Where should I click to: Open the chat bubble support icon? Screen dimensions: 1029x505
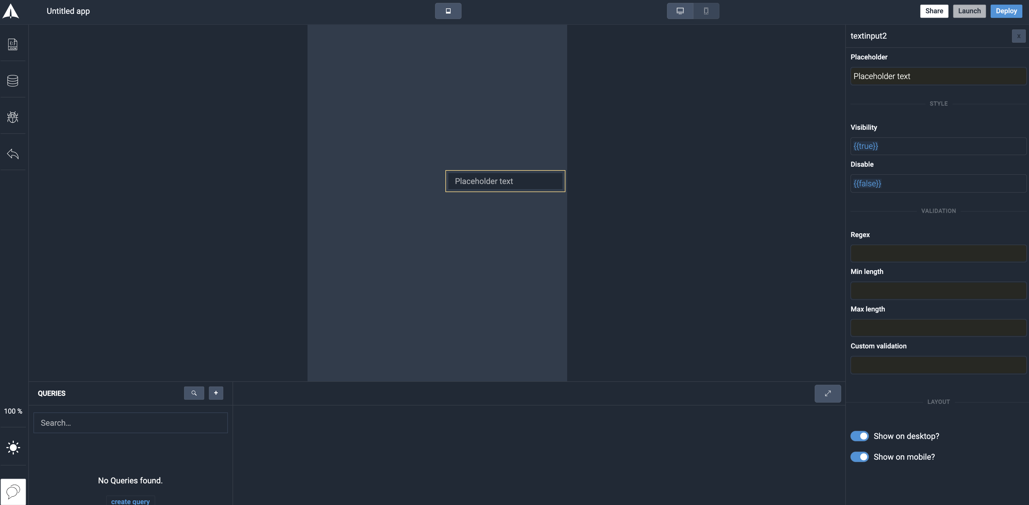coord(13,491)
